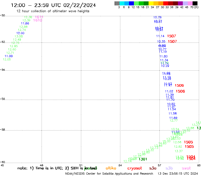This screenshot has height=176, width=201.
Task: Click the blue value '11.54'
Action: click(172, 109)
